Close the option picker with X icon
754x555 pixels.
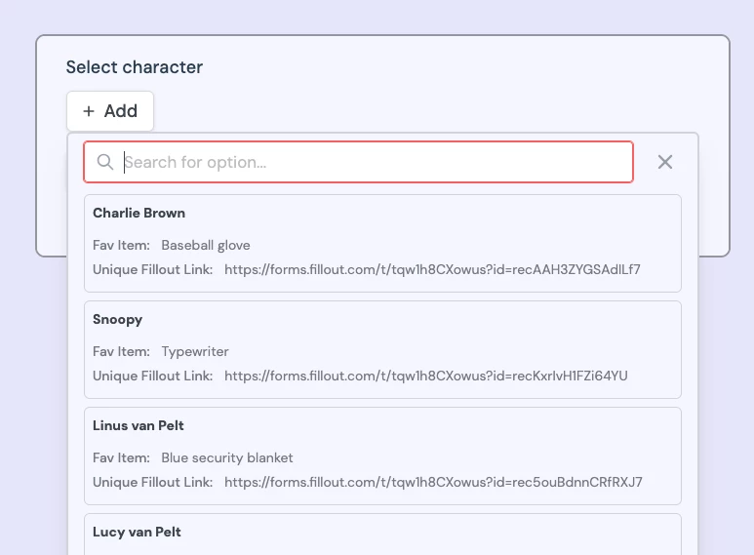coord(665,162)
